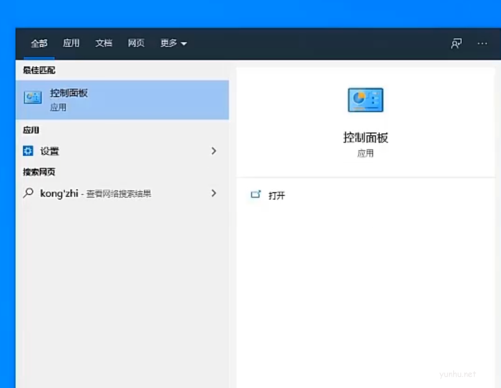Open the 网页 tab
The image size is (501, 388).
coord(136,43)
